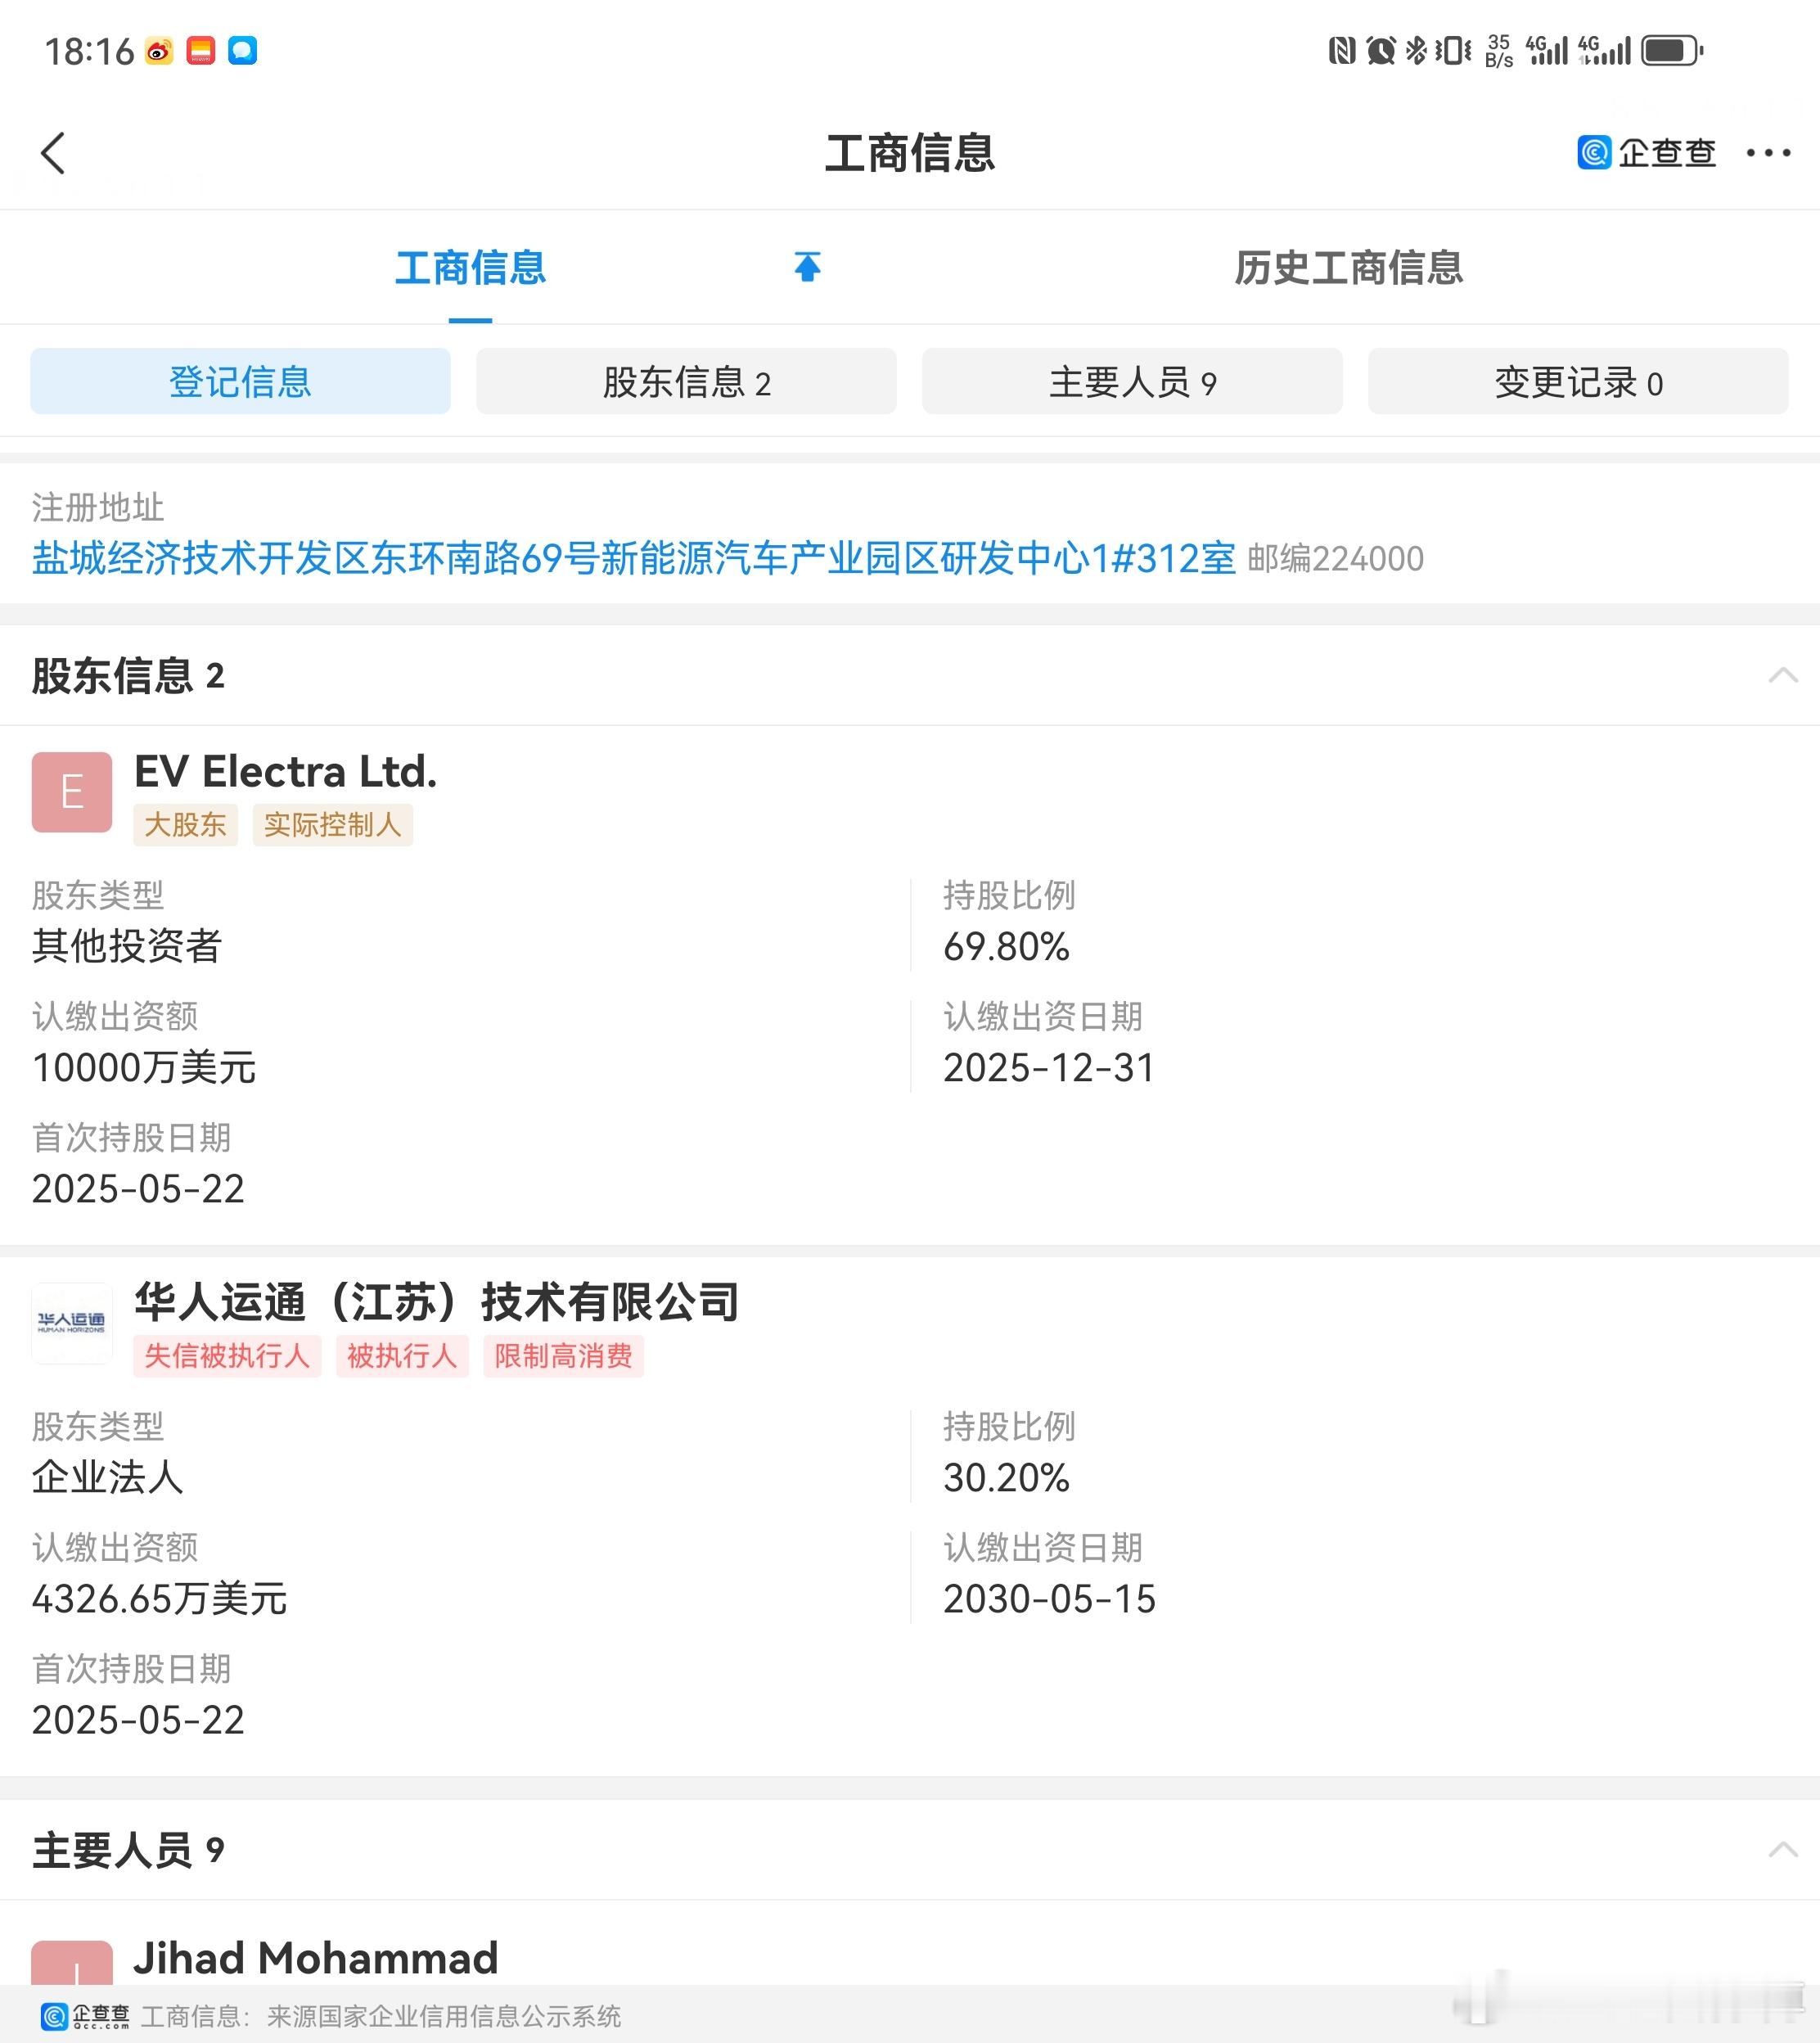Tap the 被执行人 risk tag
The height and width of the screenshot is (2043, 1820).
click(x=402, y=1356)
